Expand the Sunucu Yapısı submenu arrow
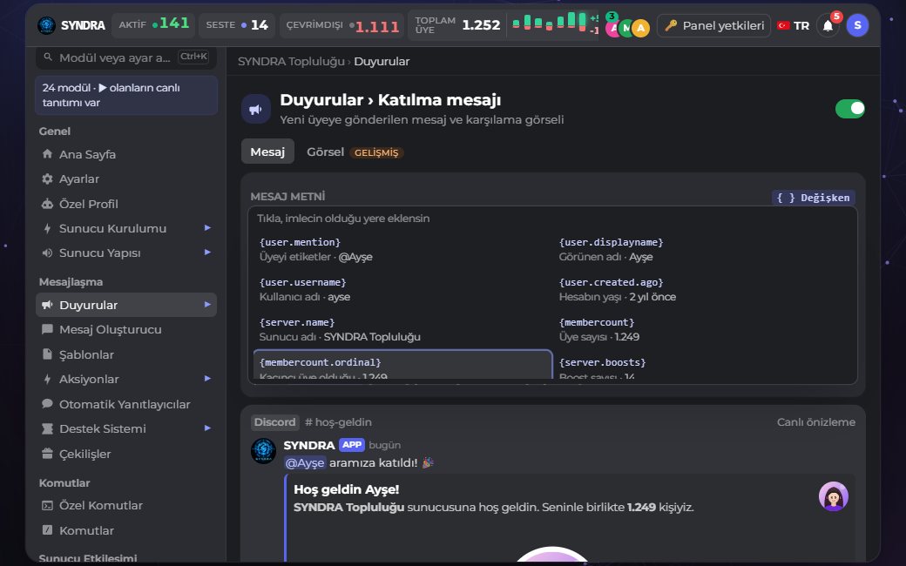This screenshot has width=906, height=566. (207, 253)
